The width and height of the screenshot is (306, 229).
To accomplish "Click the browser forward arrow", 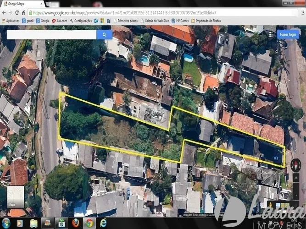I will pos(11,13).
